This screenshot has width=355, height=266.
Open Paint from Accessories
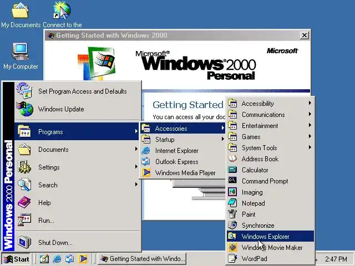point(270,214)
